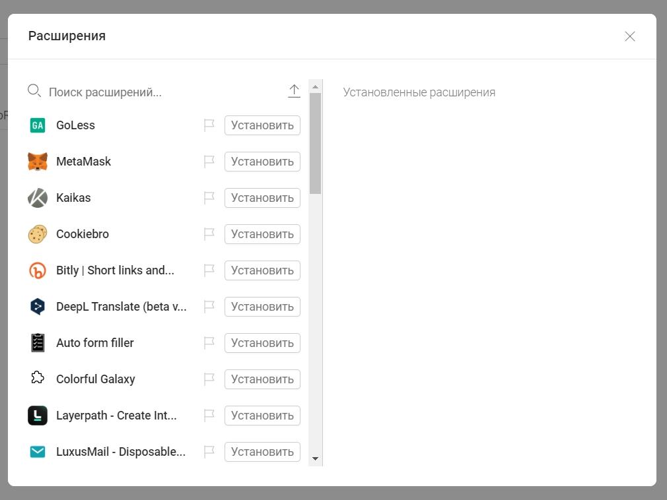This screenshot has width=667, height=500.
Task: Flag the Auto form filler extension
Action: (x=209, y=343)
